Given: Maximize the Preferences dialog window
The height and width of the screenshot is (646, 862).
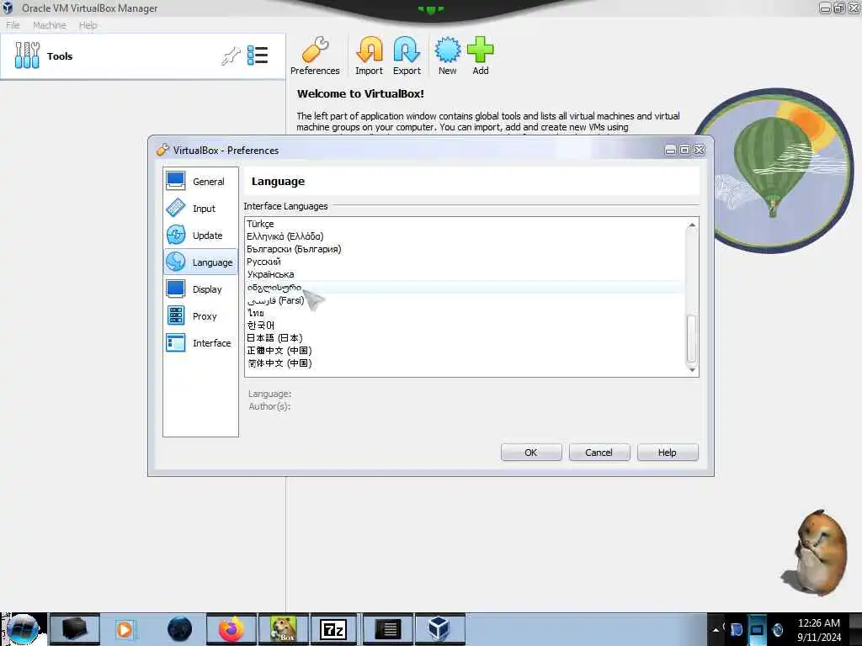Looking at the screenshot, I should click(684, 150).
